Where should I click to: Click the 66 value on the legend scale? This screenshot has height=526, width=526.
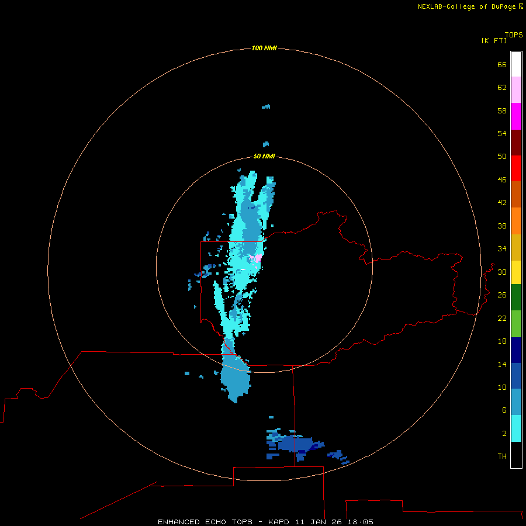(x=502, y=64)
